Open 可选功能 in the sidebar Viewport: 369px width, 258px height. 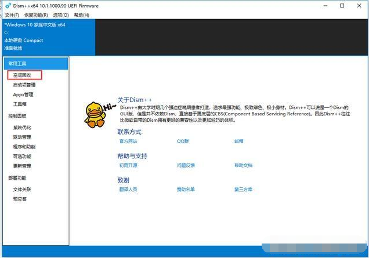[22, 157]
